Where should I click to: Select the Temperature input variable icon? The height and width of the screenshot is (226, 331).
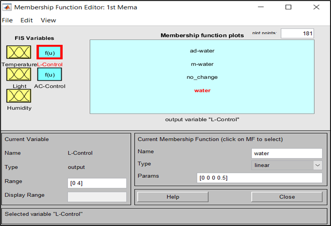click(19, 52)
